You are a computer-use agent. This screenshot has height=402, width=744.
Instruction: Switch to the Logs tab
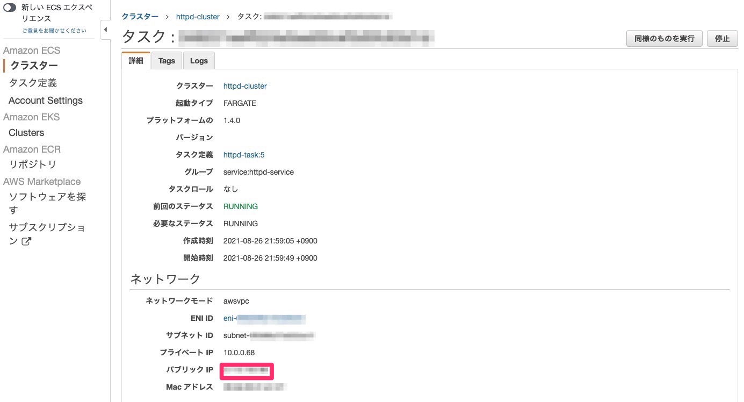[x=199, y=60]
